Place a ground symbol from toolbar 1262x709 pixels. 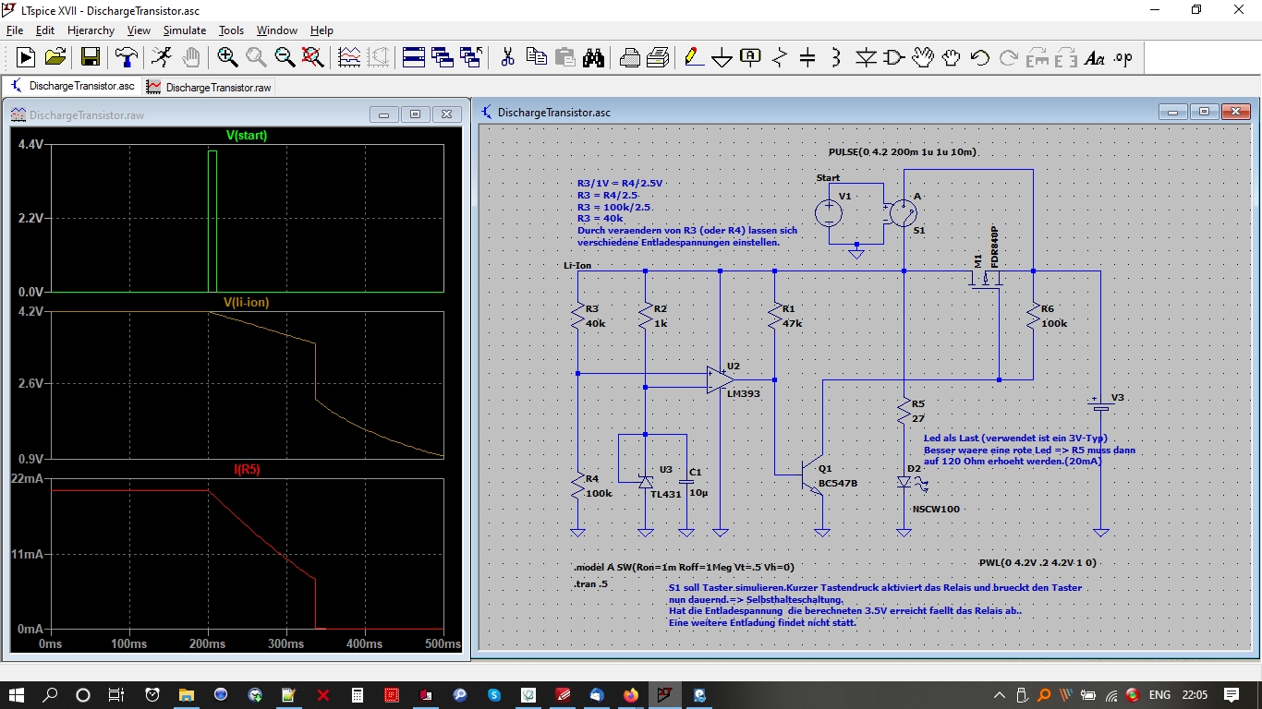[722, 57]
